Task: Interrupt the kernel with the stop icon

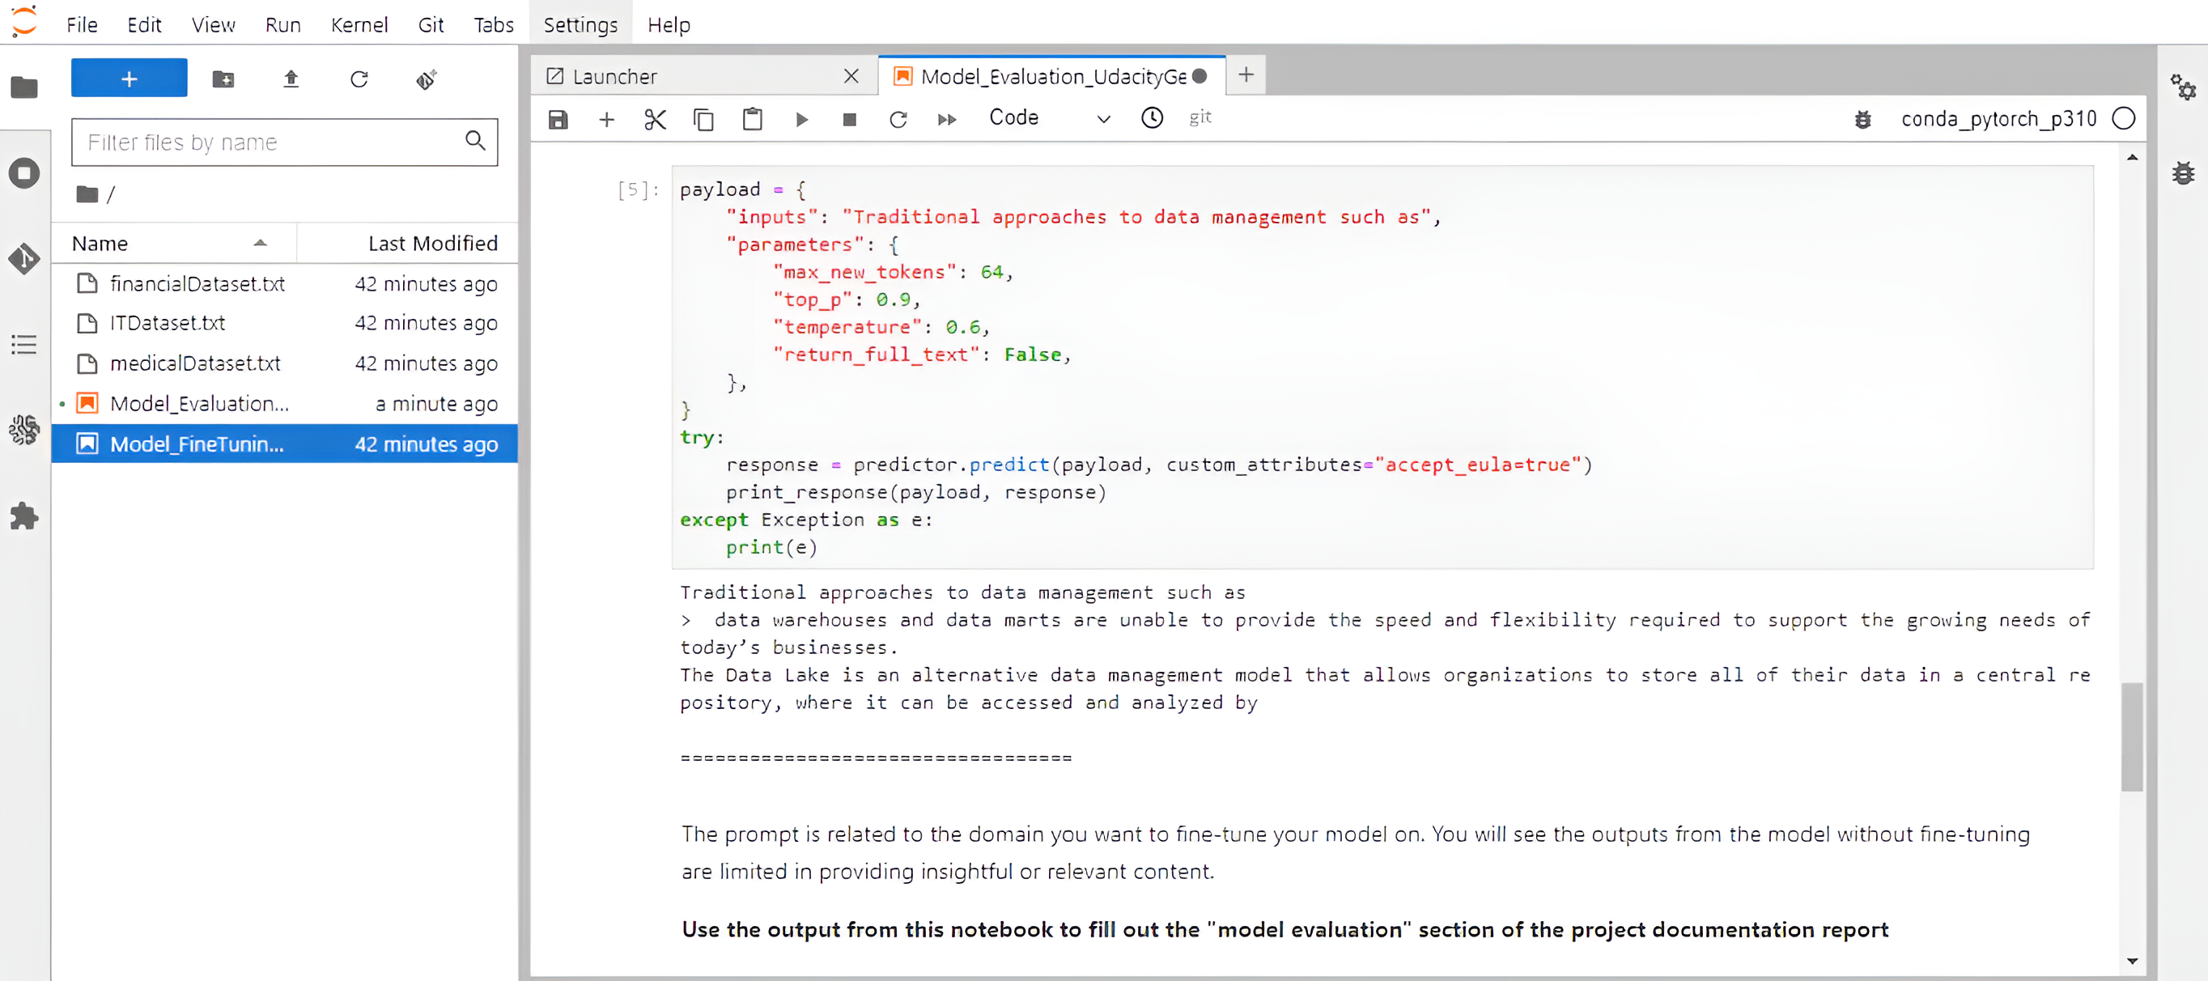Action: point(849,119)
